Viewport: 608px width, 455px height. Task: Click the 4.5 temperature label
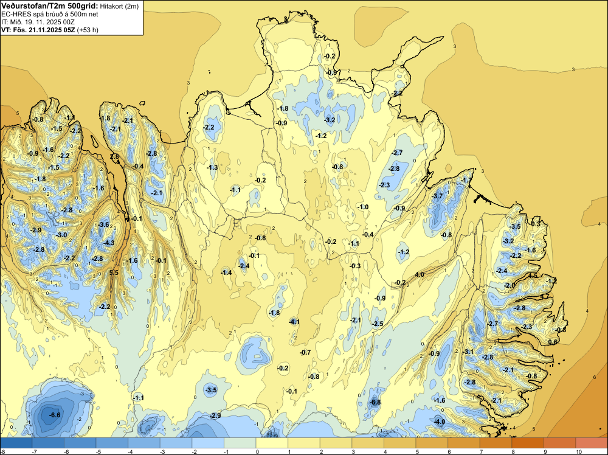click(533, 276)
